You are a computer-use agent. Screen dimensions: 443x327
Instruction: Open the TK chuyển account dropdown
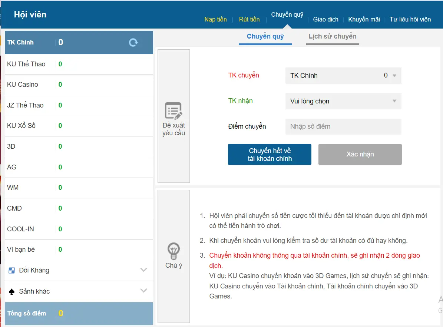click(343, 75)
